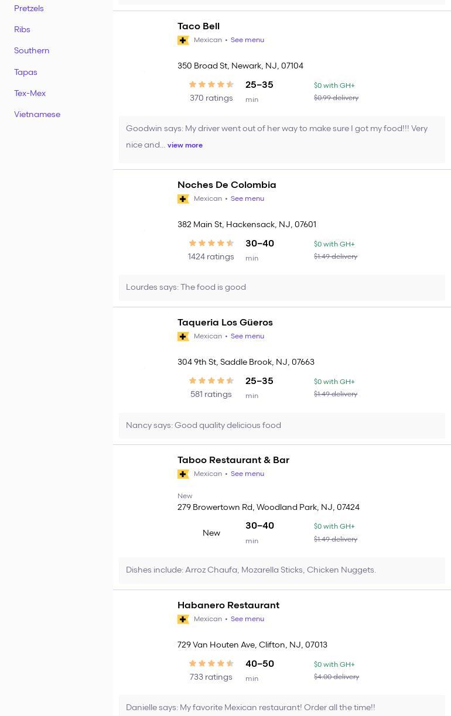The image size is (451, 716).
Task: Open the Noches De Colombia restaurant title
Action: click(227, 185)
